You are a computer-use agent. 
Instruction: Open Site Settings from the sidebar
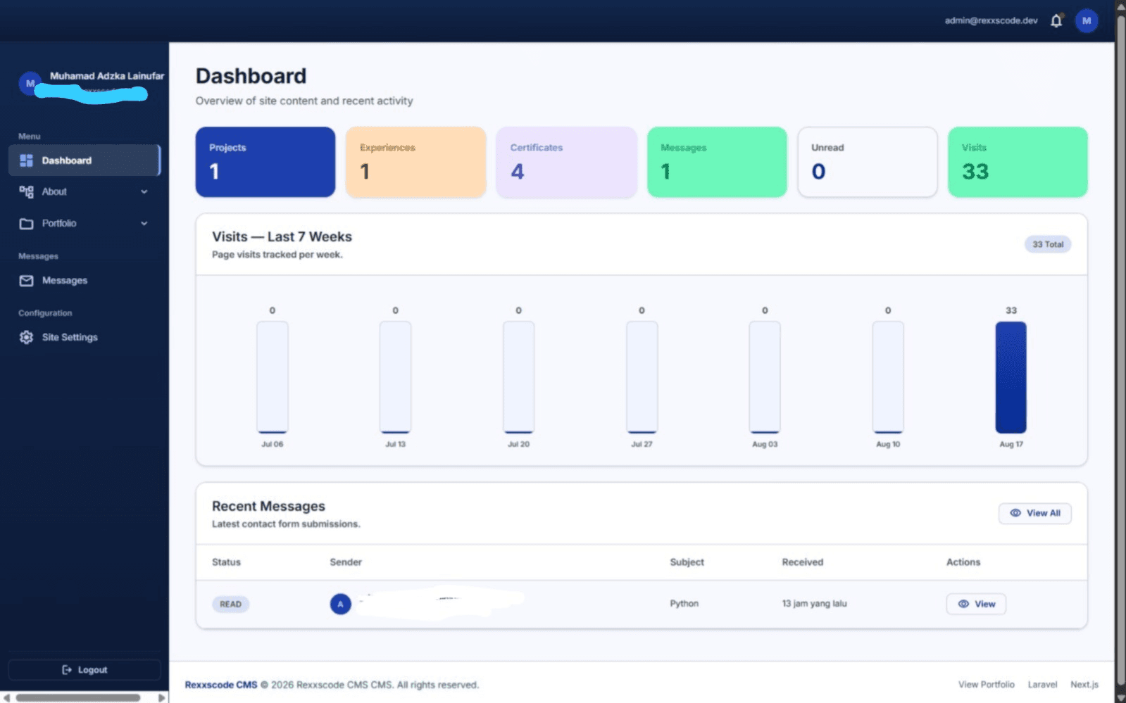pyautogui.click(x=85, y=337)
